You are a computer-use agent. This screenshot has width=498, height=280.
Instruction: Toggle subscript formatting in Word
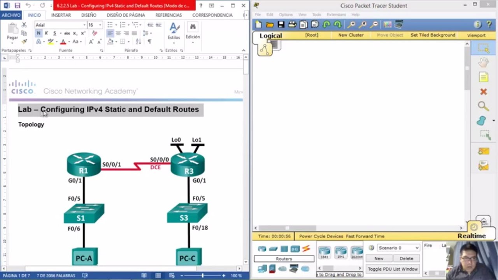pyautogui.click(x=75, y=33)
